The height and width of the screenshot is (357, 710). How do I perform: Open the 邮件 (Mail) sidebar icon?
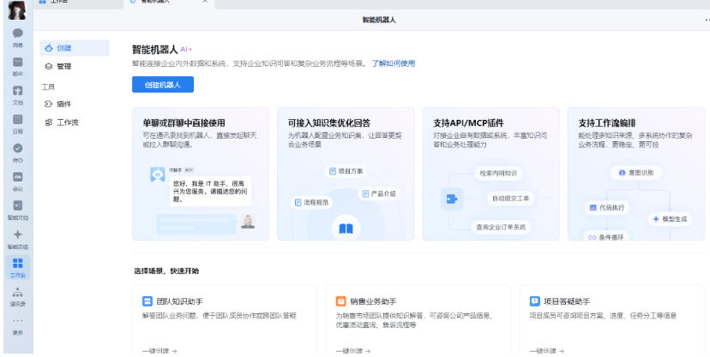tap(18, 62)
